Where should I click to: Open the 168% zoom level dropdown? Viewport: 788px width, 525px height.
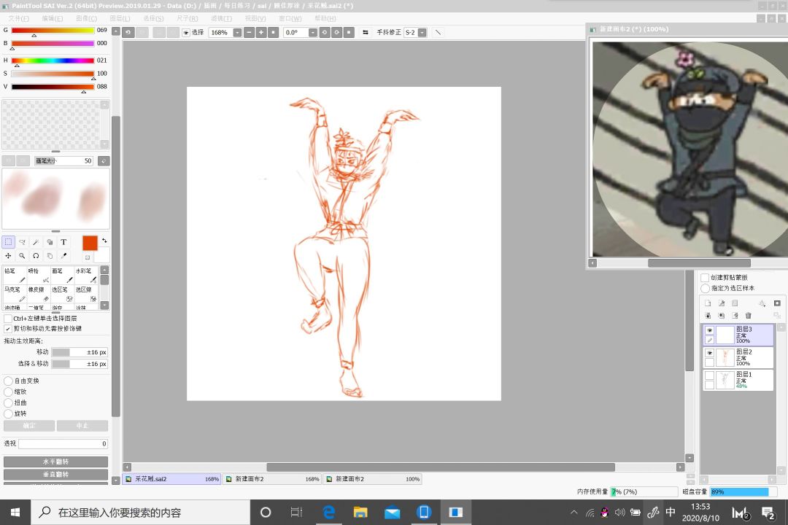pos(237,33)
